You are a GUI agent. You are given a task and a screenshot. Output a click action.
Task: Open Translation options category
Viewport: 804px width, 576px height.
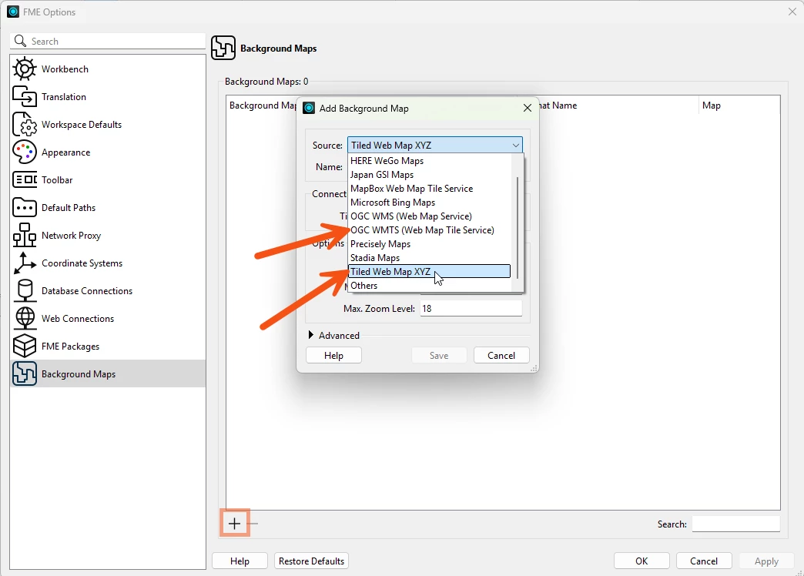(108, 96)
